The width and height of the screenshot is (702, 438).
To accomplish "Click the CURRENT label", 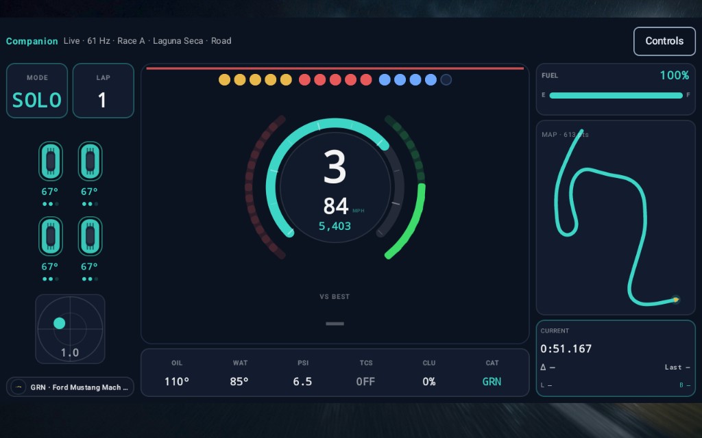I will (x=555, y=331).
